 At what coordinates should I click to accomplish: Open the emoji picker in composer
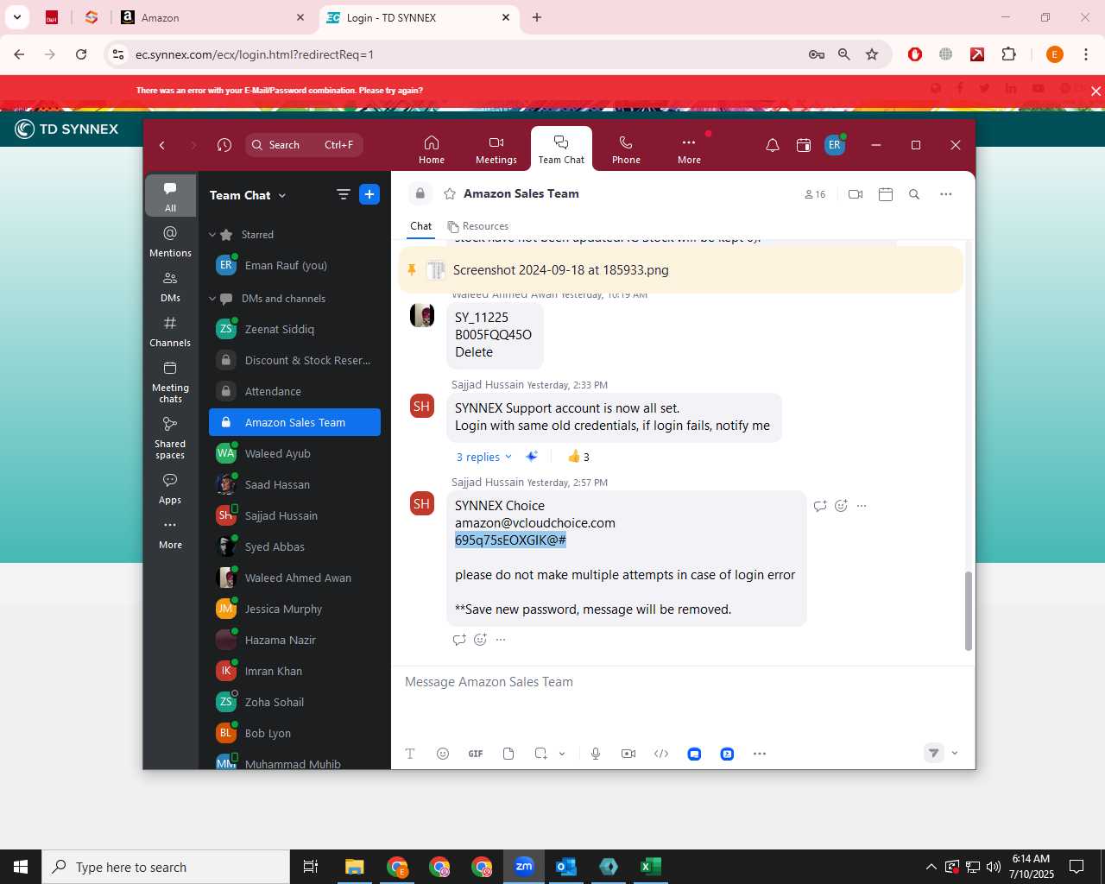(x=443, y=754)
